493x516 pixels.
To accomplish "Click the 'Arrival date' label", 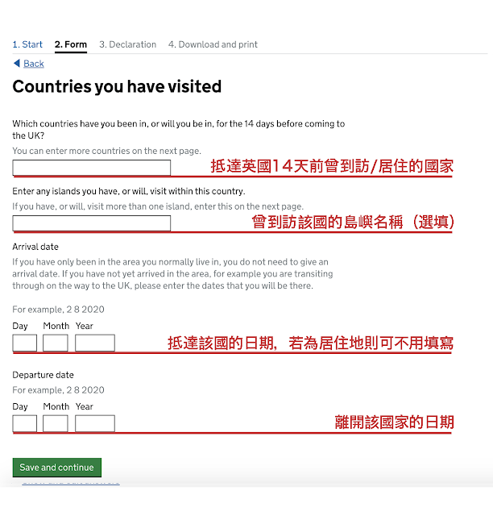I will 35,247.
